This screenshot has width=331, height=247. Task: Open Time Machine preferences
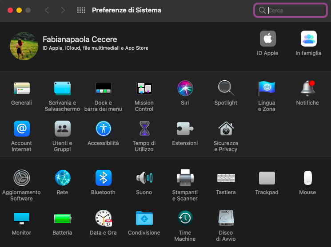(185, 219)
